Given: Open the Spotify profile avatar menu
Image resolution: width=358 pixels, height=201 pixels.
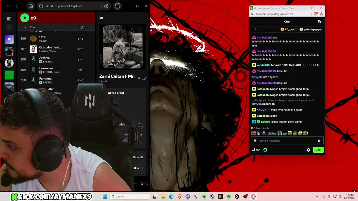Looking at the screenshot, I should [117, 6].
